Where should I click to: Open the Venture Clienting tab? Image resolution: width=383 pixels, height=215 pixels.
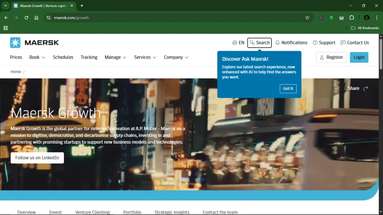coord(92,212)
